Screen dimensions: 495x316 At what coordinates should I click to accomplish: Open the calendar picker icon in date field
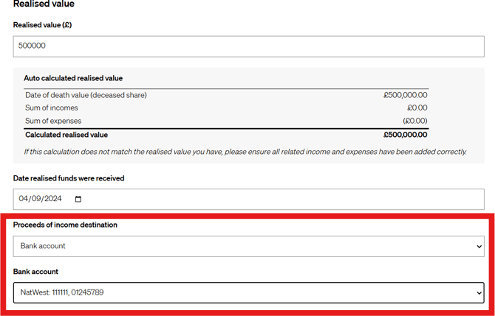pos(79,199)
